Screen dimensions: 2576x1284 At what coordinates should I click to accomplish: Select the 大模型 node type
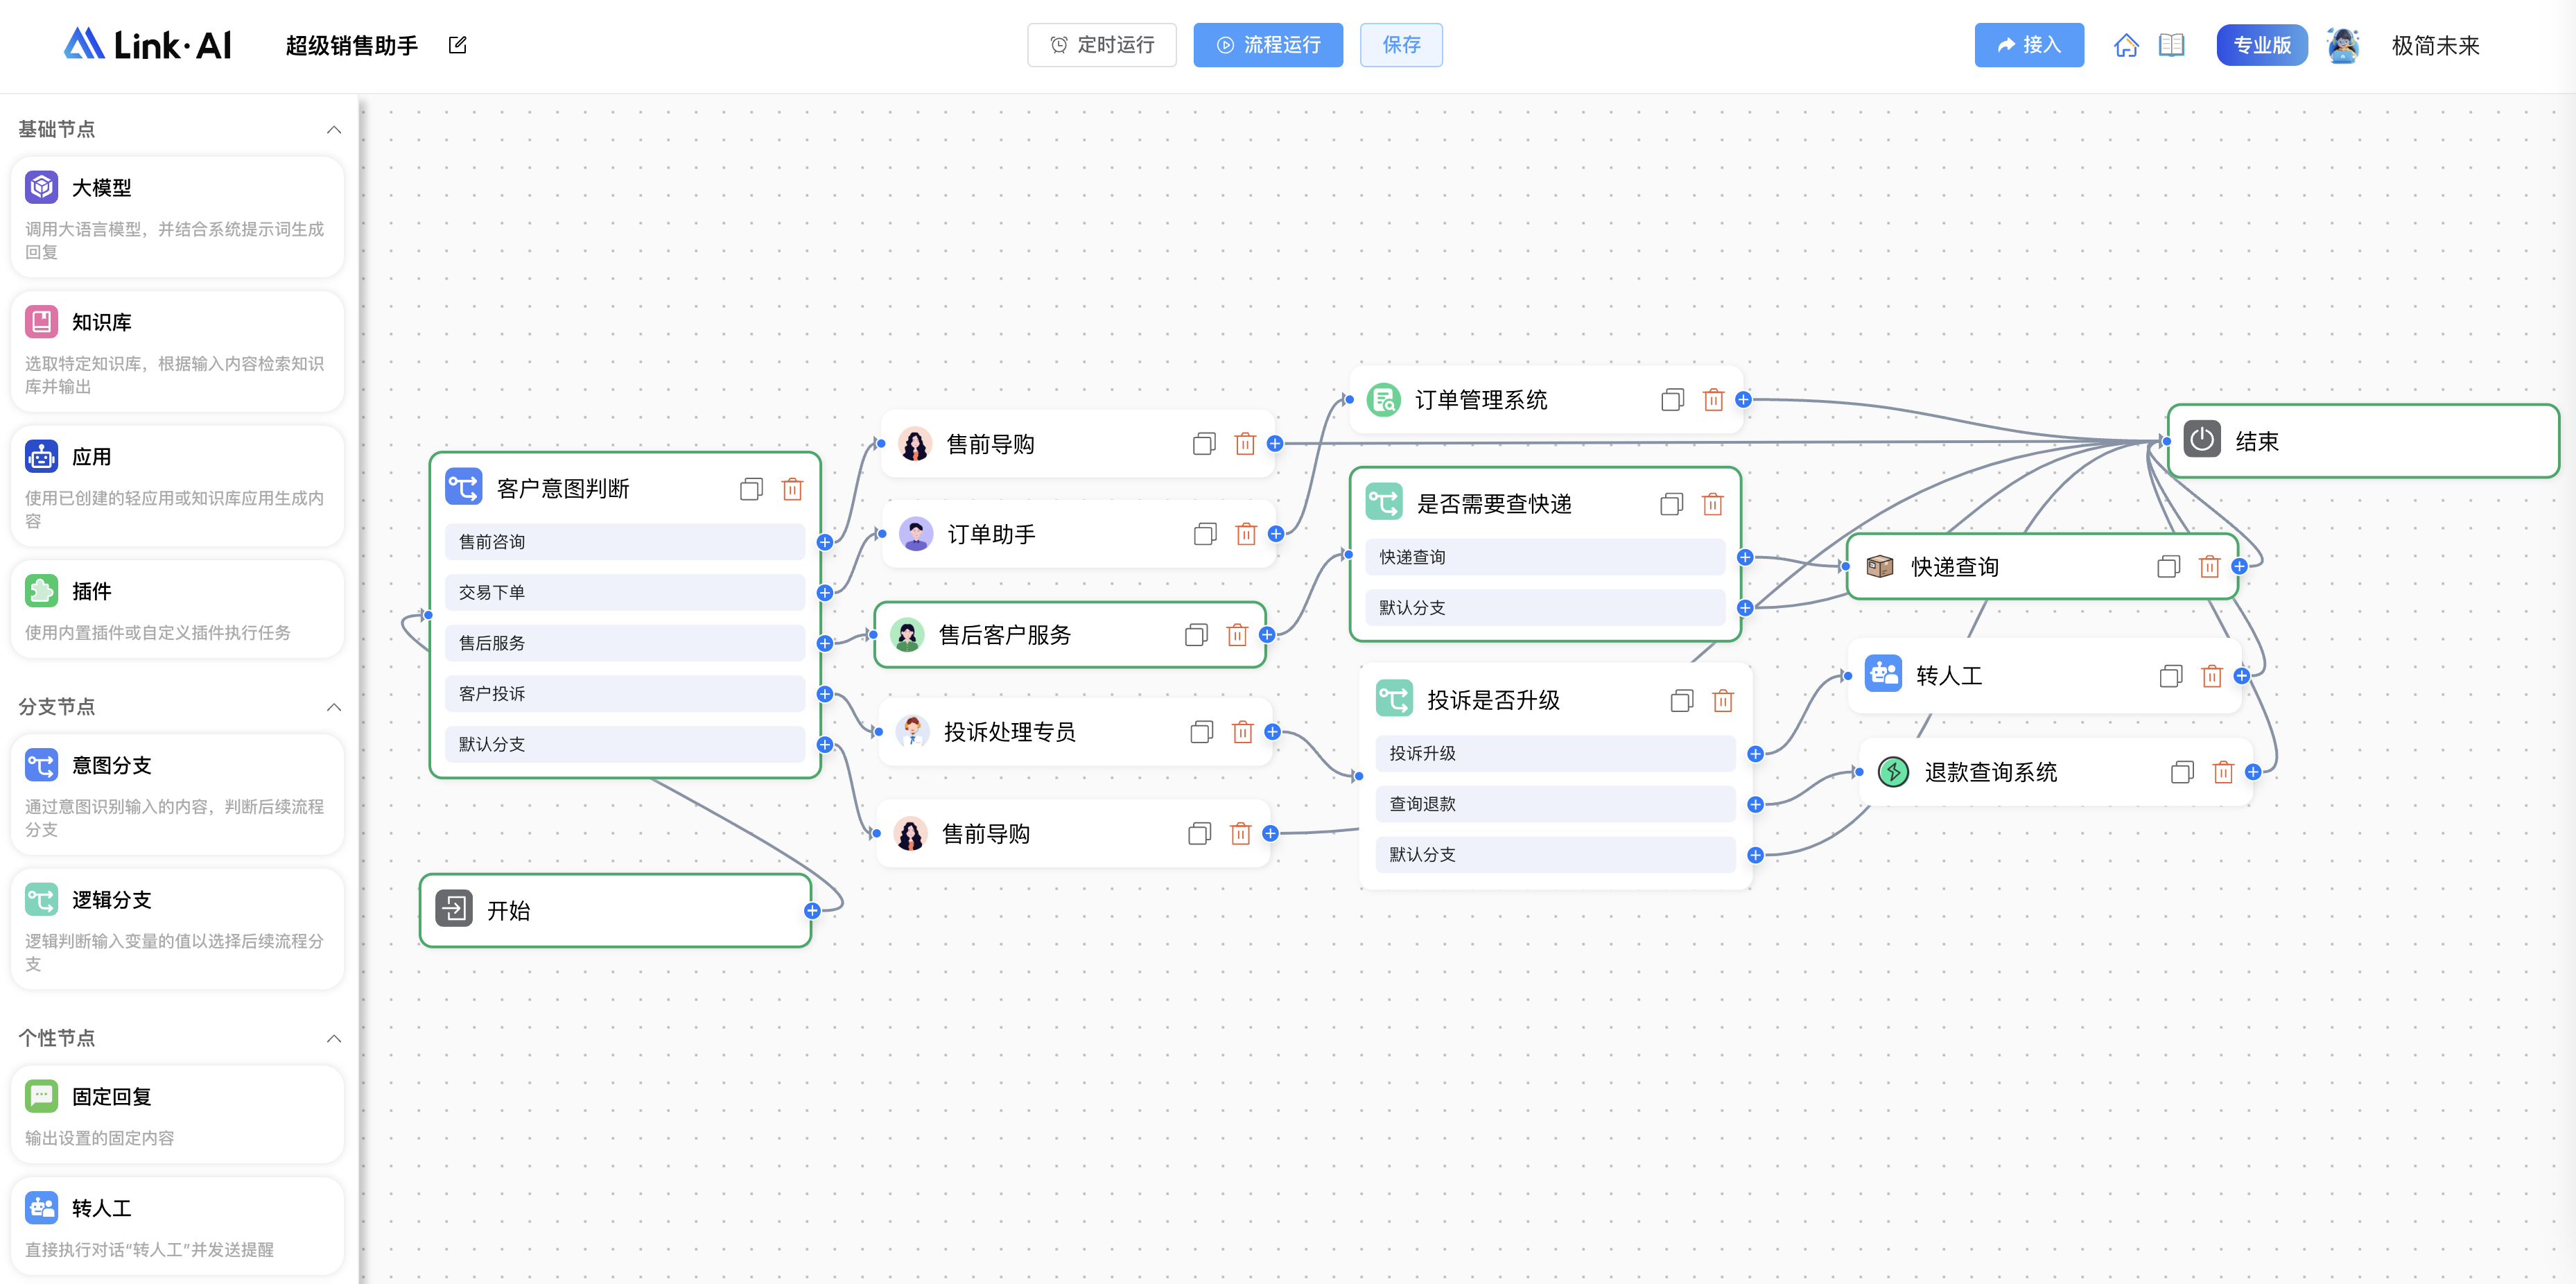click(x=177, y=216)
